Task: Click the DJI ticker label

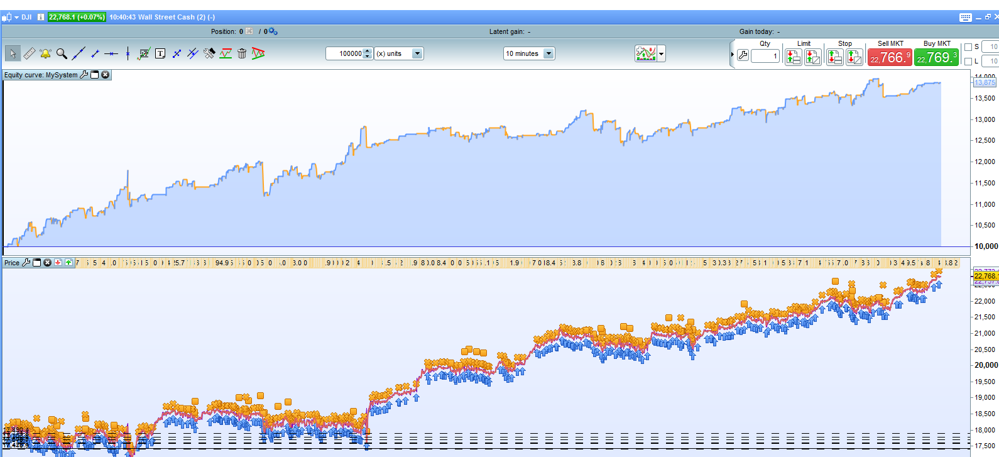Action: point(26,17)
